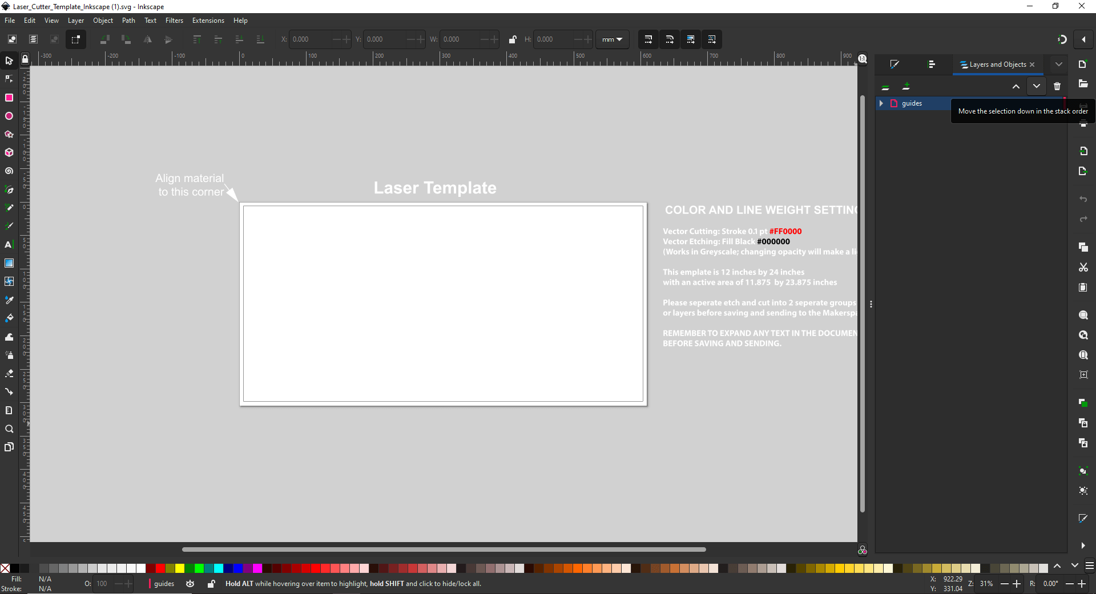Screen dimensions: 1096x594
Task: Choose the 3D box tool
Action: click(x=9, y=152)
